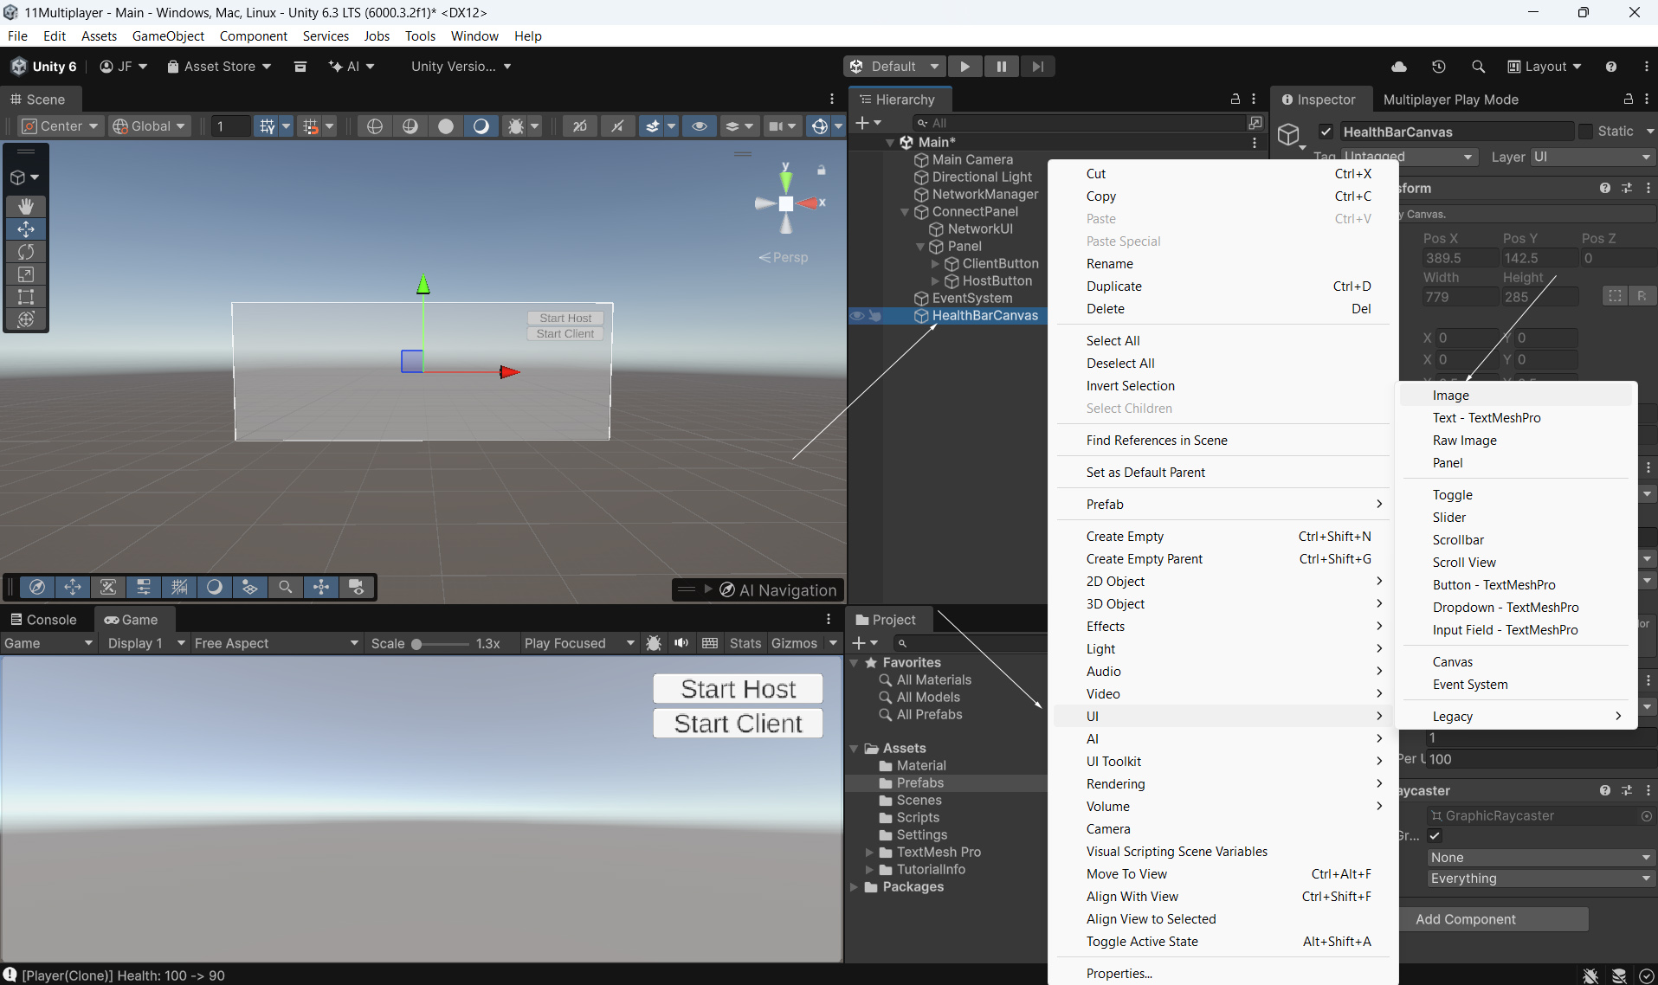The width and height of the screenshot is (1658, 985).
Task: Choose Image from the UI submenu
Action: pyautogui.click(x=1450, y=396)
